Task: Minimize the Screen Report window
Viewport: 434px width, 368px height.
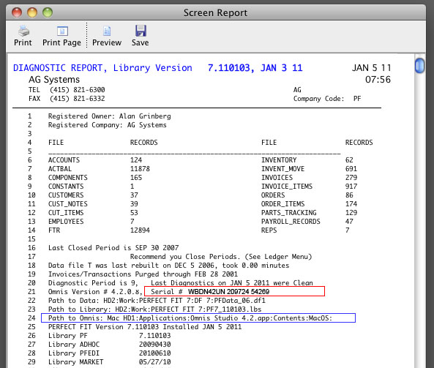Action: [x=32, y=12]
